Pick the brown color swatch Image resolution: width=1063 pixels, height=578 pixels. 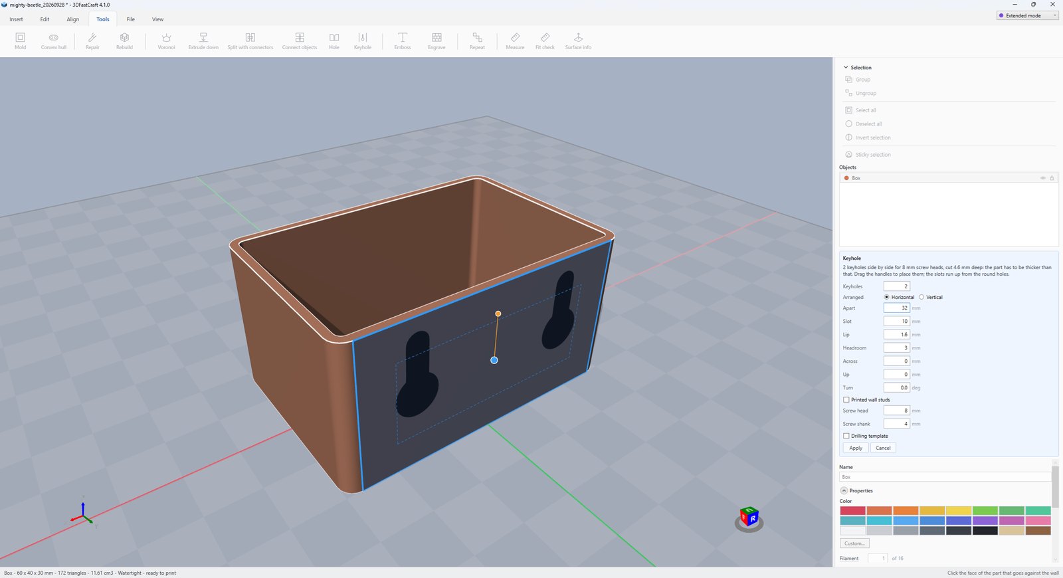1038,531
